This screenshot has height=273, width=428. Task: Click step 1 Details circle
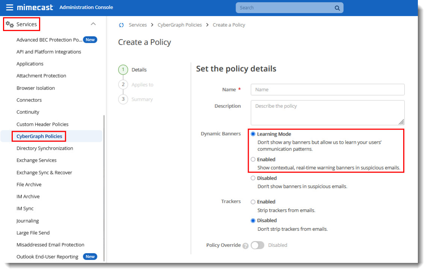[x=123, y=70]
